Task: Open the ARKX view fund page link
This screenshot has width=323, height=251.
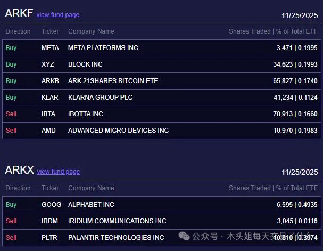Action: (58, 172)
